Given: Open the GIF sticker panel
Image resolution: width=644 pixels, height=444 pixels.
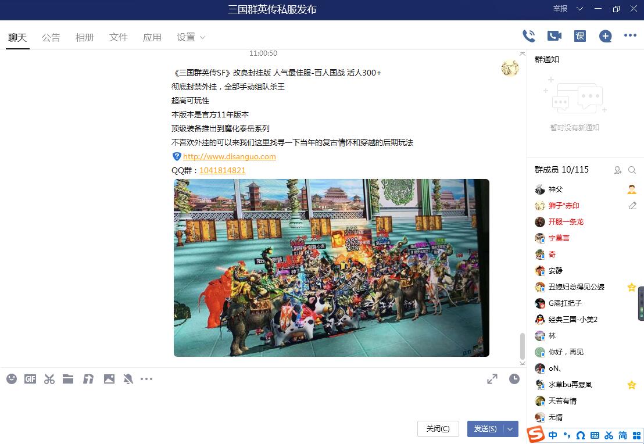Looking at the screenshot, I should (x=30, y=379).
